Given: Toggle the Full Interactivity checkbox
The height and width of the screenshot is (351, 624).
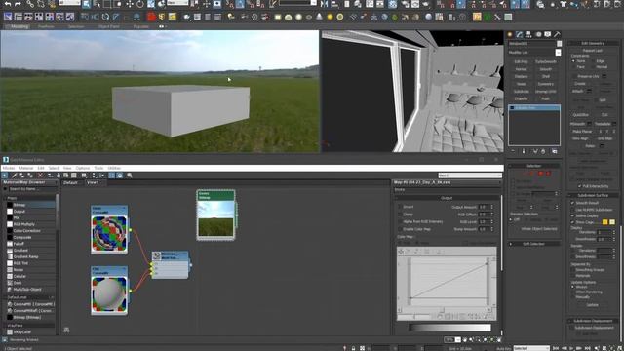Looking at the screenshot, I should tap(579, 186).
